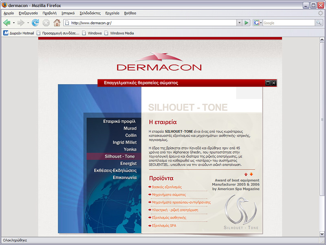
Task: Open the Windows Media bookmark
Action: pyautogui.click(x=119, y=33)
